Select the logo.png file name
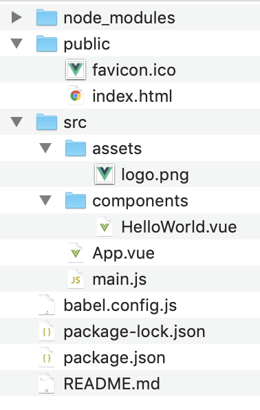The image size is (260, 410). click(155, 175)
